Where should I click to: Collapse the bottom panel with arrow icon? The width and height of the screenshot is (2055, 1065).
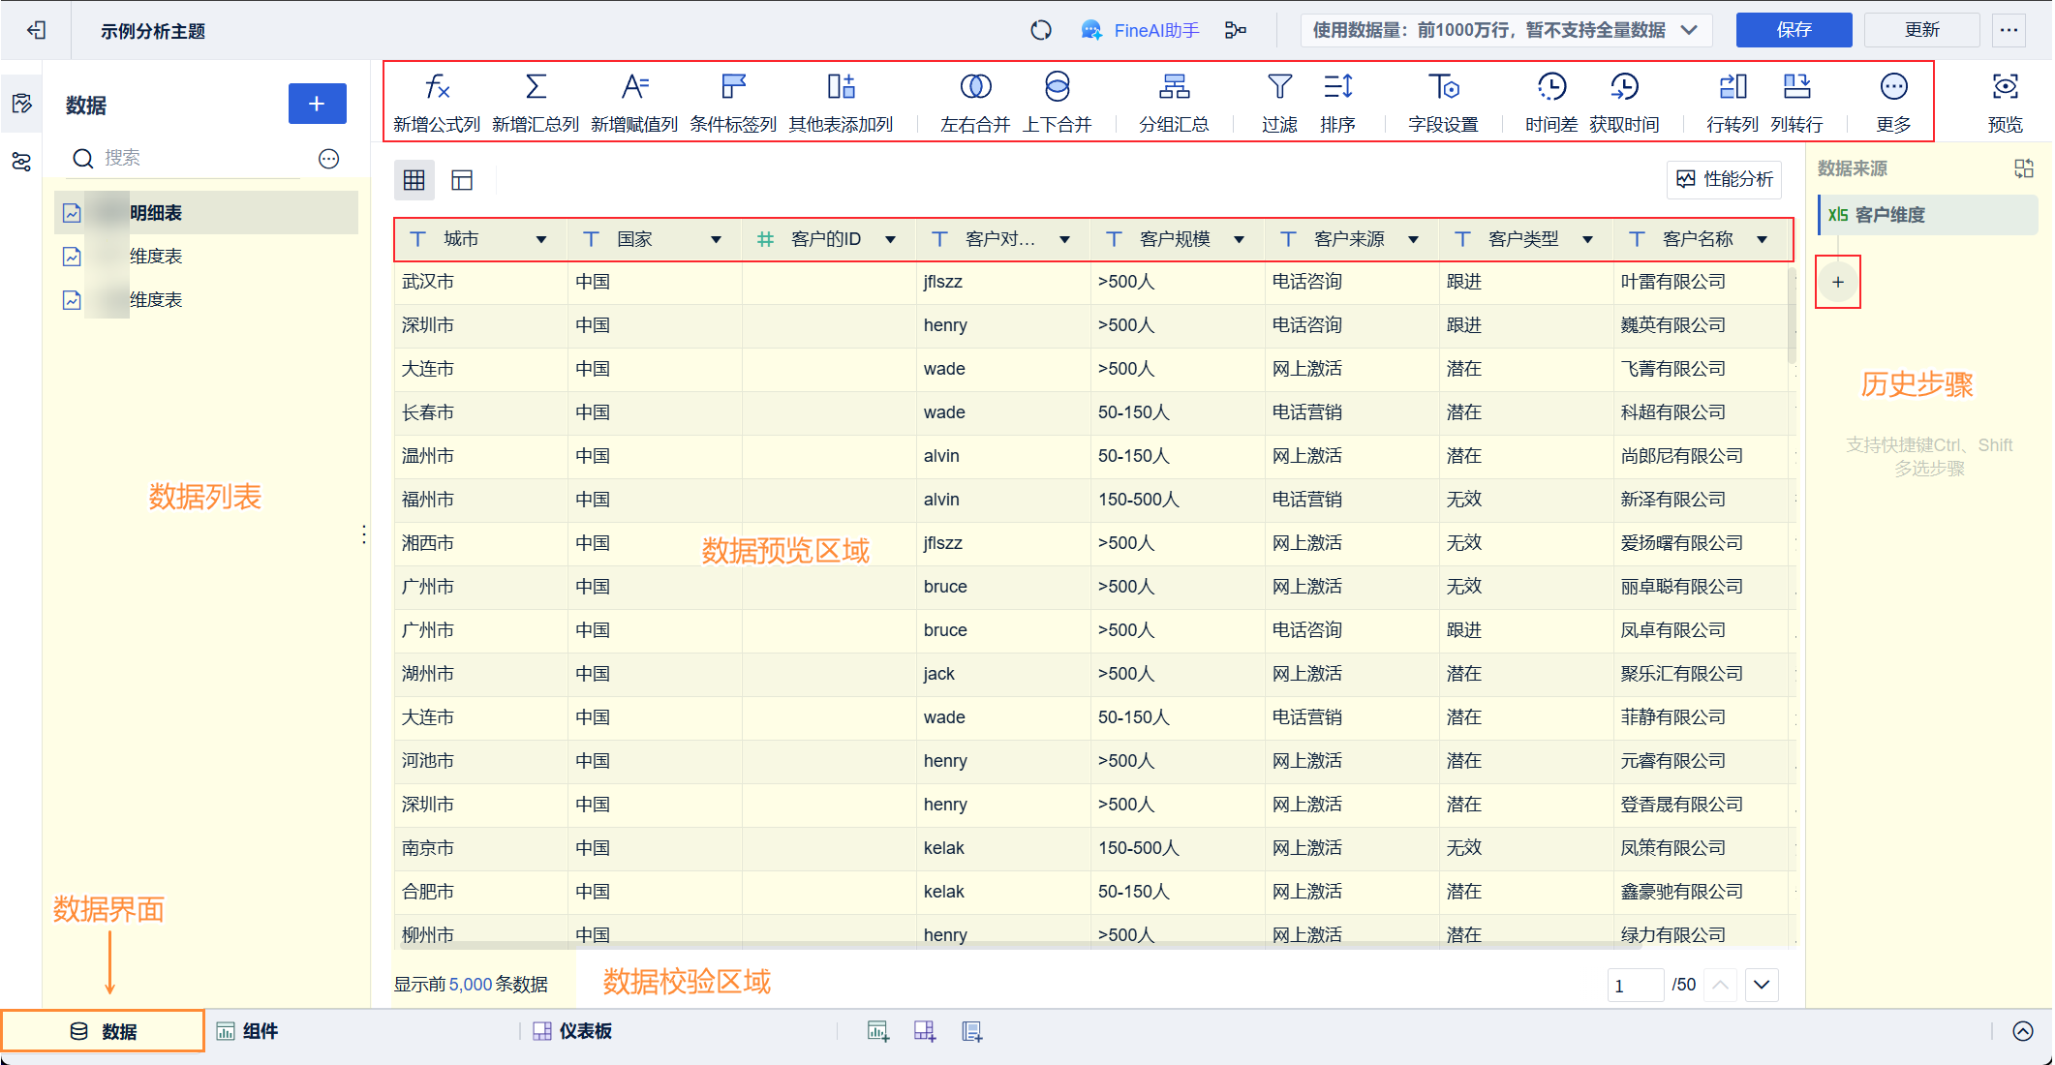2022,1031
